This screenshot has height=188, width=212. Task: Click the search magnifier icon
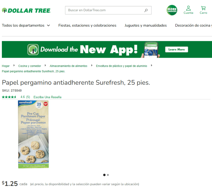point(146,10)
